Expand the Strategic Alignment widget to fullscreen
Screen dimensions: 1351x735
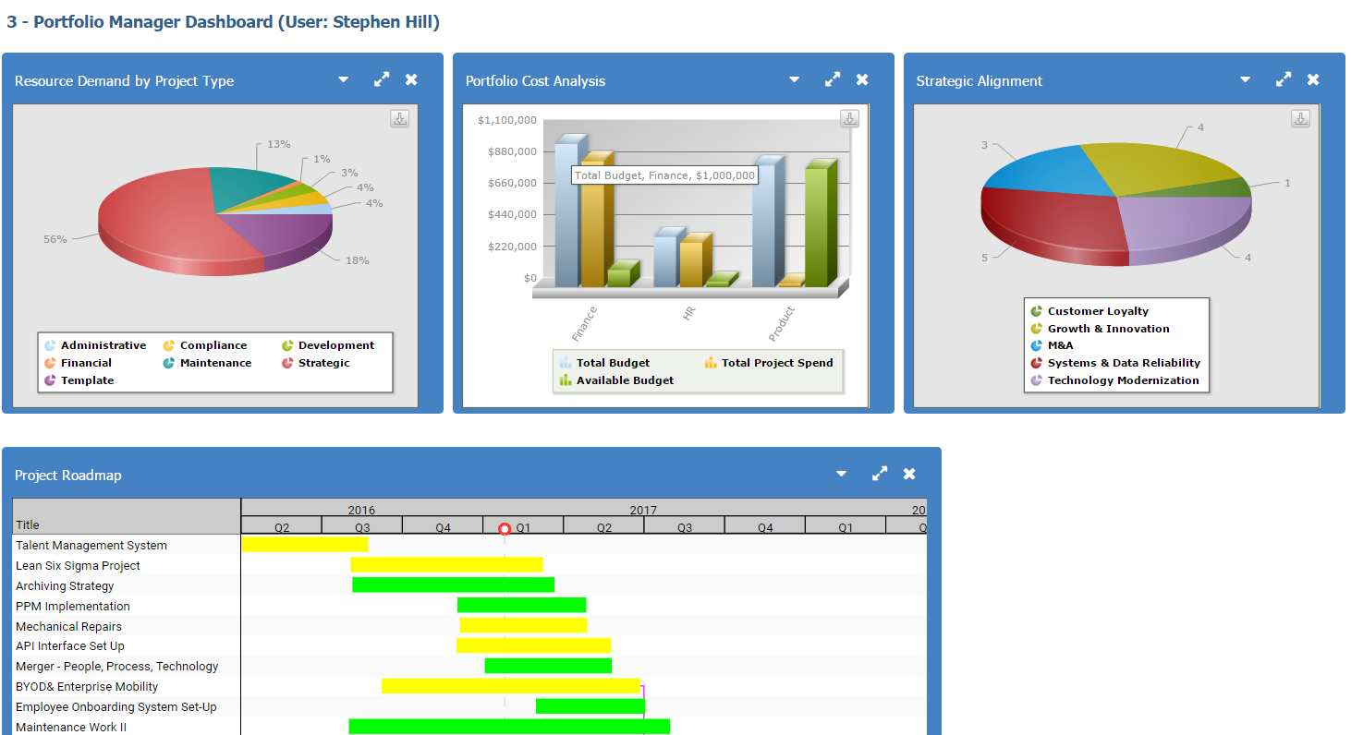click(x=1284, y=80)
